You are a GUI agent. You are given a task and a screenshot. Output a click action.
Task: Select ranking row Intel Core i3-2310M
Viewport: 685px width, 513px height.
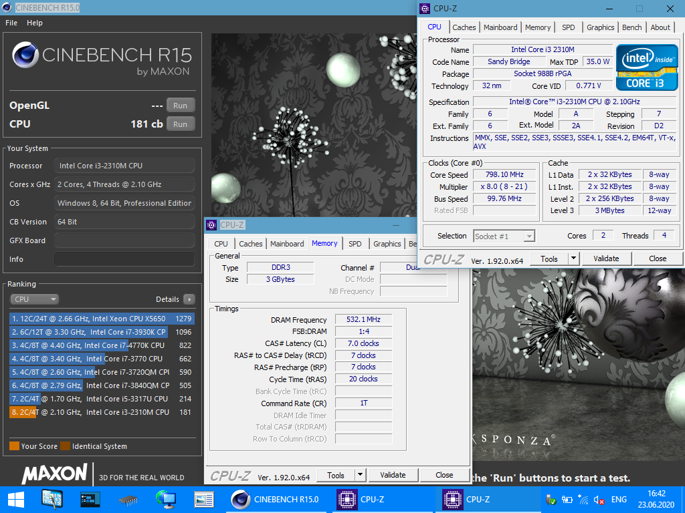click(102, 412)
